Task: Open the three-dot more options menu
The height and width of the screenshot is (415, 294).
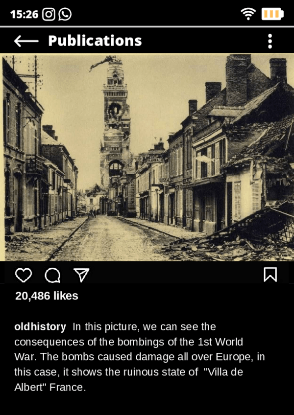Action: (x=269, y=41)
